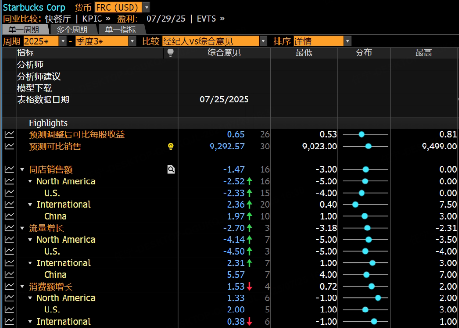
Task: Click the 详情 sort field
Action: pyautogui.click(x=318, y=41)
